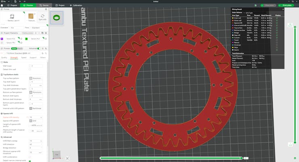Click Sync info button

[x=42, y=17]
